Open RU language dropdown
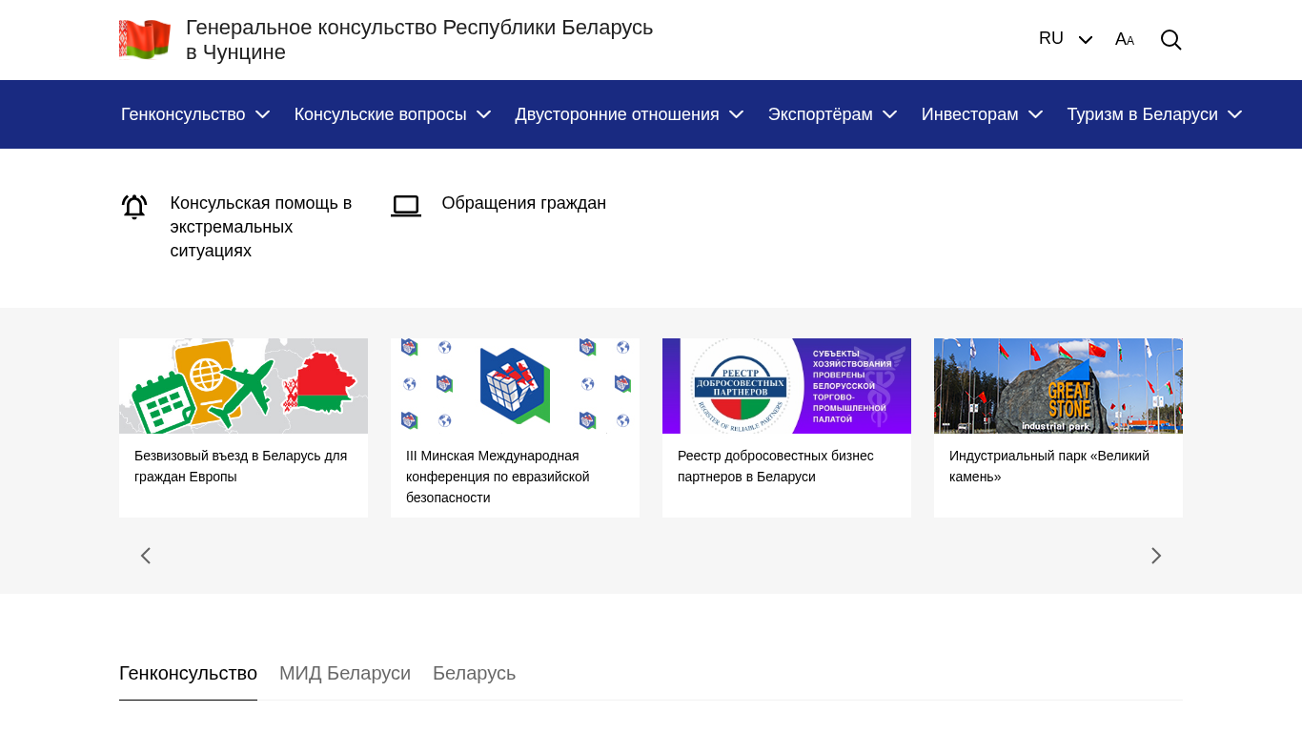Screen dimensions: 1302x732 coord(1065,39)
